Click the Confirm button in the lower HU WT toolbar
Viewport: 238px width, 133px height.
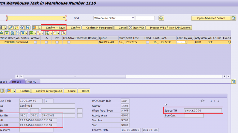23,91
